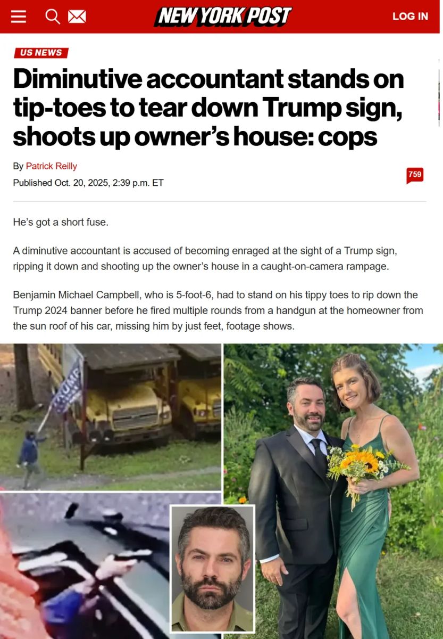Click paragraph starting "A diminutive accountant is accused"
This screenshot has height=639, width=443.
(x=205, y=258)
